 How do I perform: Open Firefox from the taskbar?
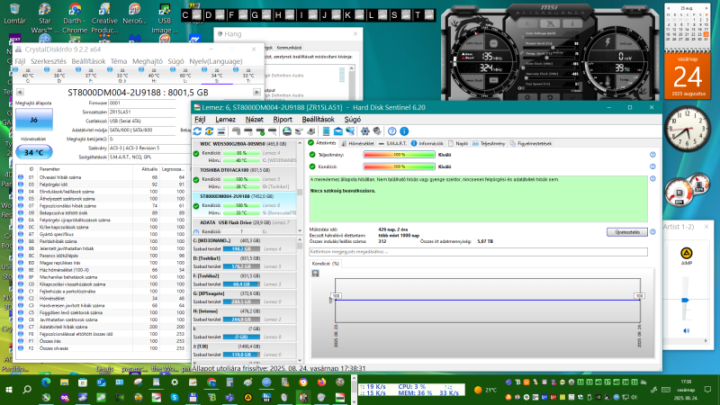click(x=321, y=382)
